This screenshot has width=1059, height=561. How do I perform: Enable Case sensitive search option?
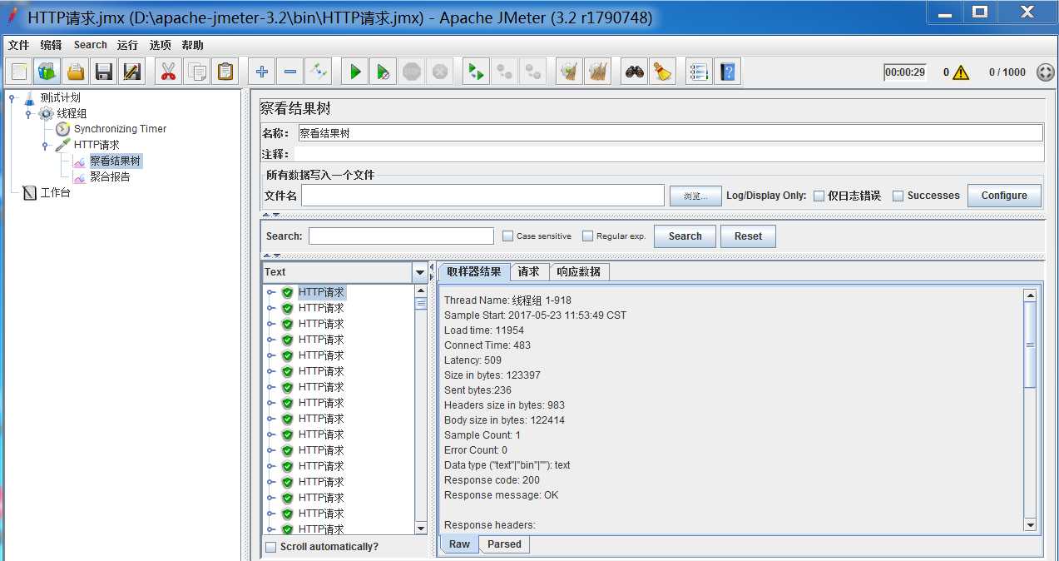[x=508, y=236]
